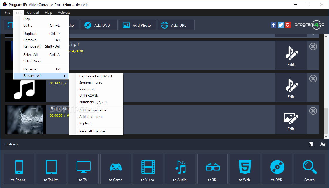
Task: Choose Select None menu entry
Action: click(41, 61)
